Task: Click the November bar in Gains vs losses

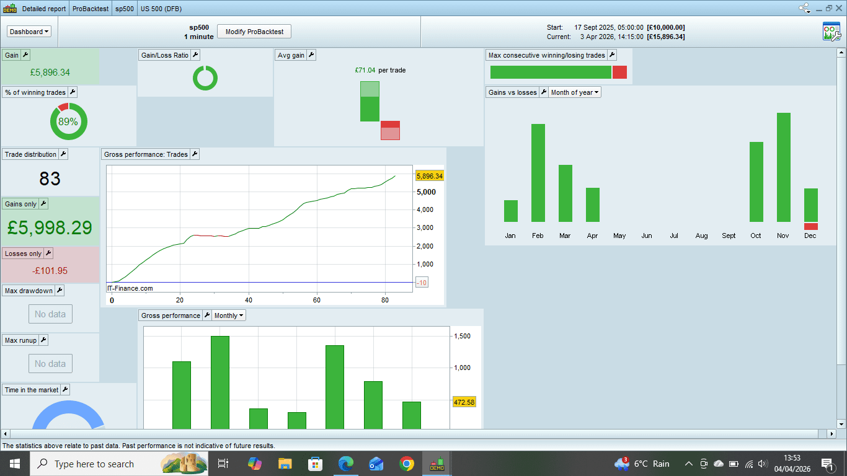Action: coord(783,167)
